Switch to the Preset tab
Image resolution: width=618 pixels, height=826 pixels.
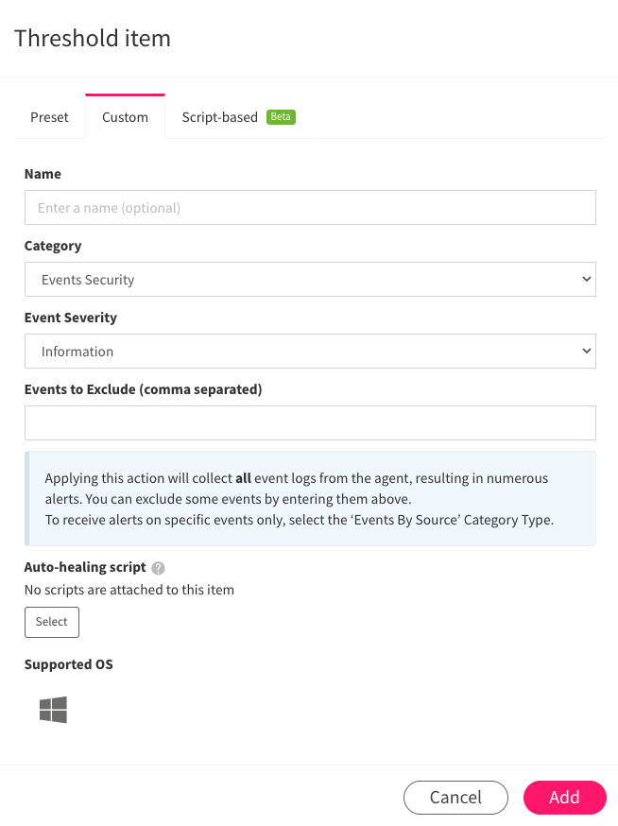(x=49, y=117)
